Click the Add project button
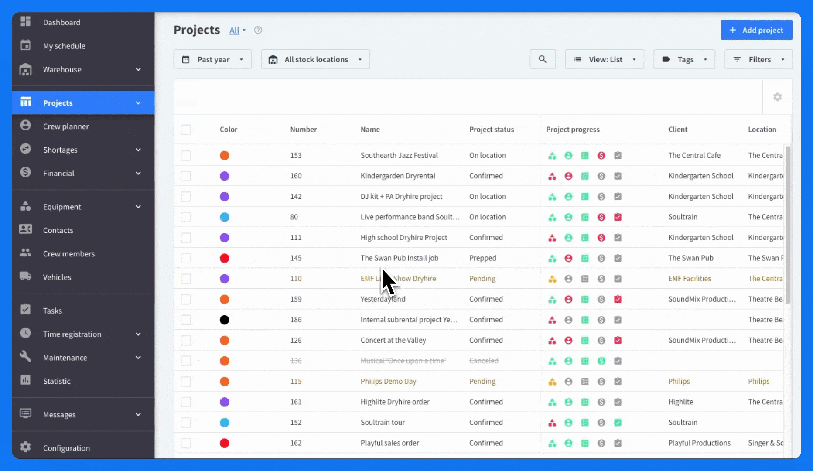The width and height of the screenshot is (813, 471). [x=756, y=30]
